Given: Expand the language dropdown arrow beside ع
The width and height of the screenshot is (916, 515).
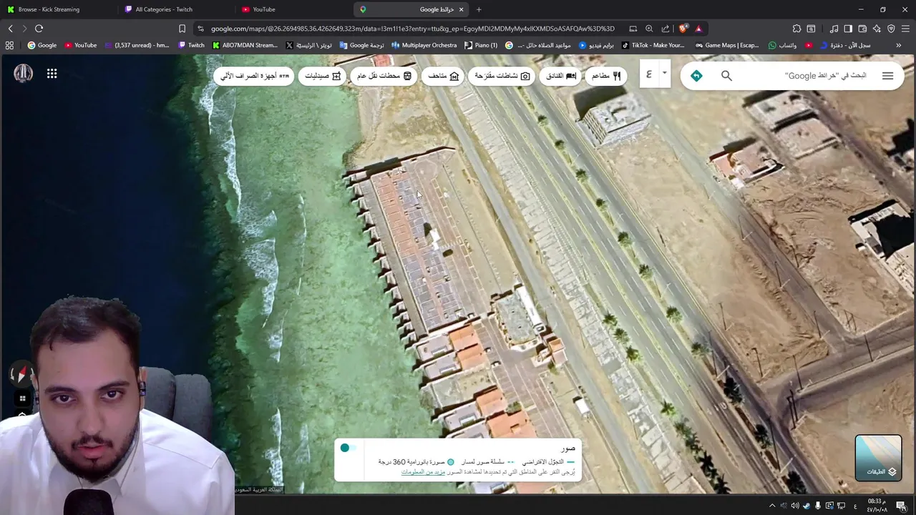Looking at the screenshot, I should 664,73.
